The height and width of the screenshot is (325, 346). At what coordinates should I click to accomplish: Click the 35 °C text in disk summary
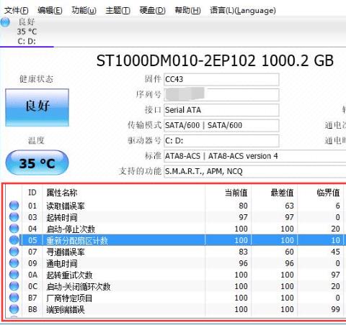pos(27,32)
